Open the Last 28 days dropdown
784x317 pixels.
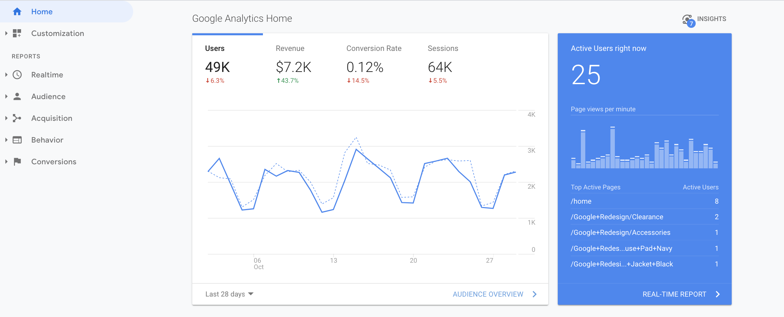pyautogui.click(x=229, y=294)
